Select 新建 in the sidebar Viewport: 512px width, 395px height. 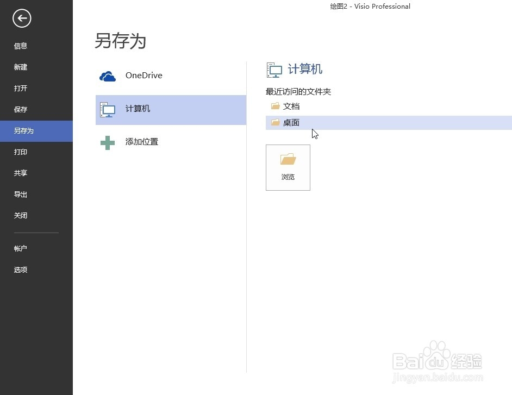[x=36, y=67]
